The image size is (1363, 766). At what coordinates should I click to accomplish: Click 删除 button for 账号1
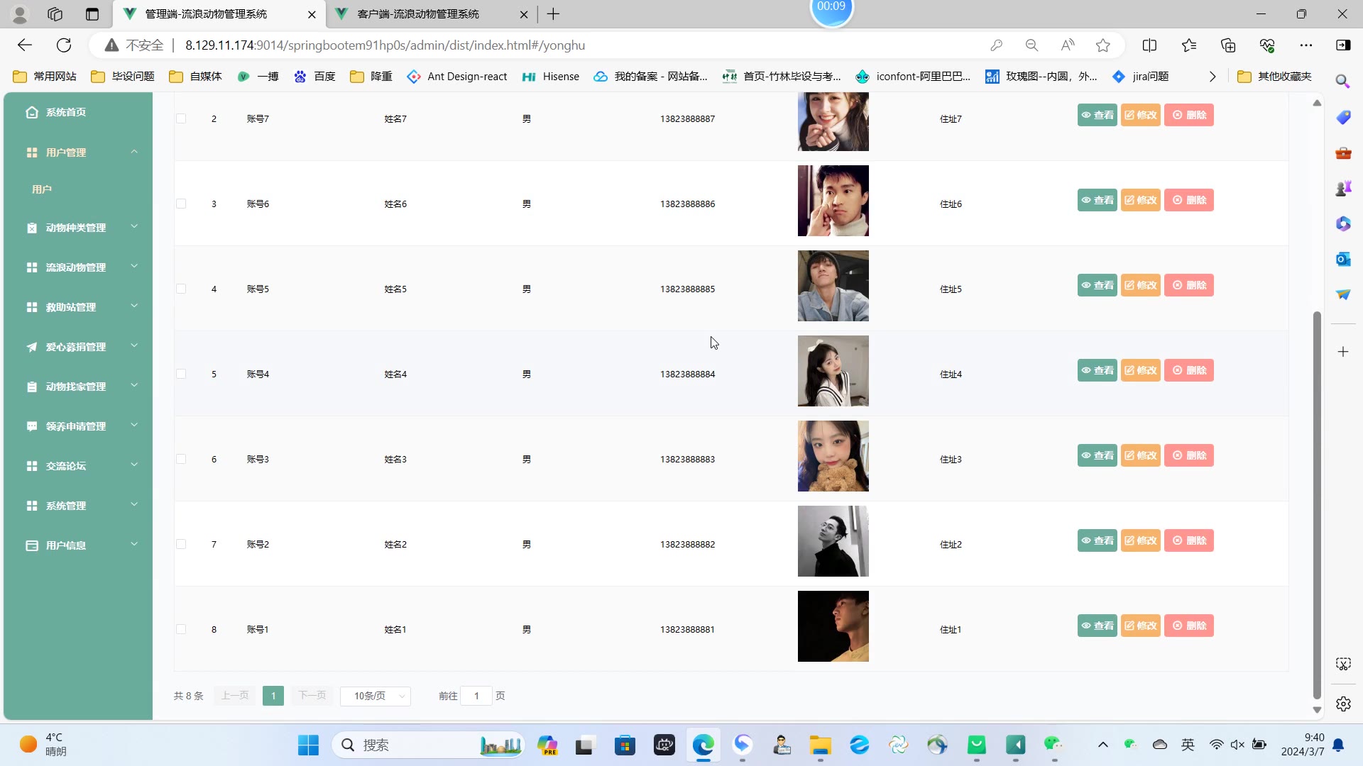[x=1189, y=626]
